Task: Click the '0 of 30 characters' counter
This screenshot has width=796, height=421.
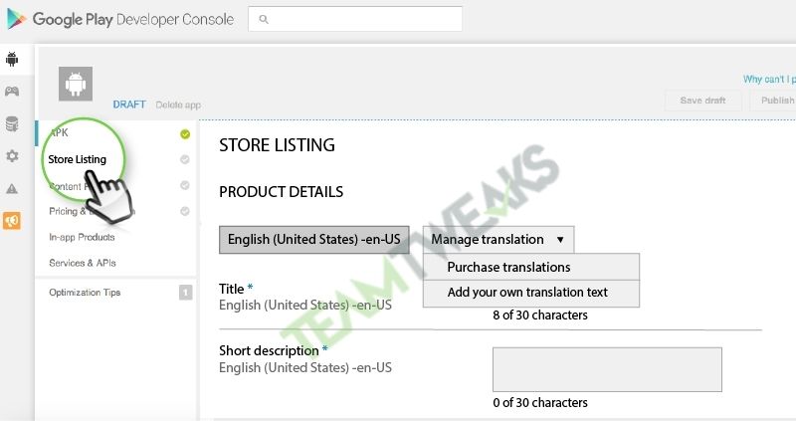Action: (540, 403)
